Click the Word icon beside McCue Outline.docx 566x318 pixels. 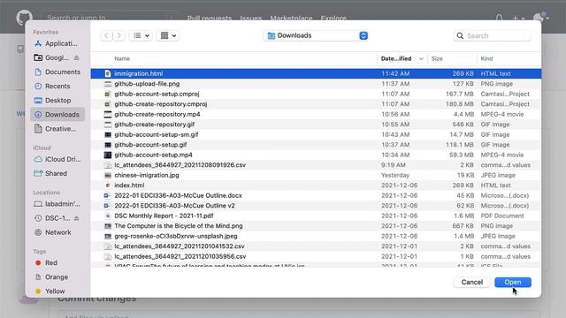[x=108, y=195]
